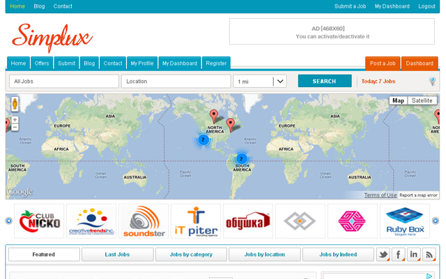Open the Club Nicko company logo
Screen dimensions: 446x279
(39, 221)
